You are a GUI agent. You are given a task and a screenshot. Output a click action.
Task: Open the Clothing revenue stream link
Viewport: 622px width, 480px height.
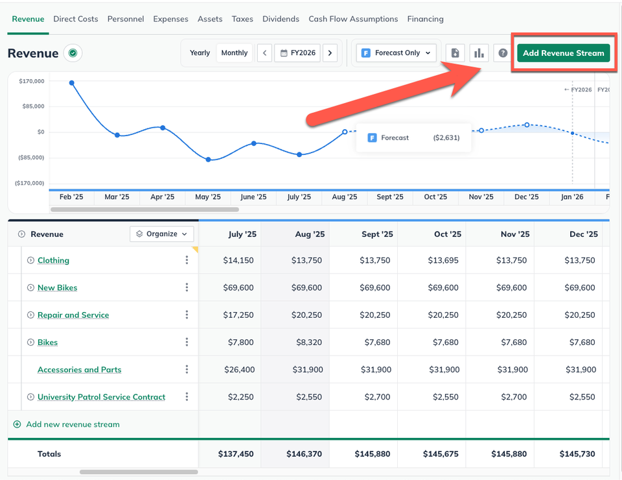[x=53, y=261]
